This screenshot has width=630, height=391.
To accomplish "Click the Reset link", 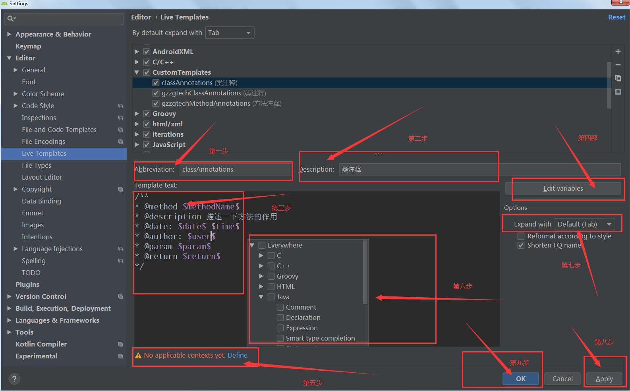I will click(616, 17).
